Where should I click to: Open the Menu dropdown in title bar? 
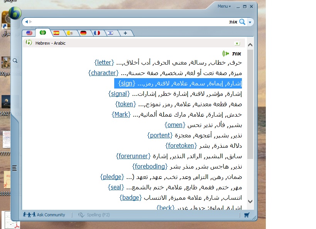[x=224, y=6]
